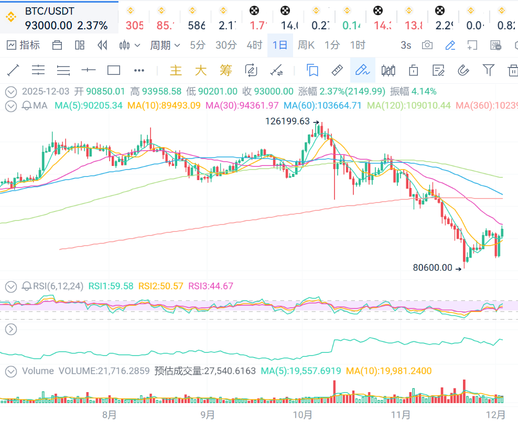The height and width of the screenshot is (423, 518).
Task: Toggle the highlighted brush drawing mode
Action: 363,70
